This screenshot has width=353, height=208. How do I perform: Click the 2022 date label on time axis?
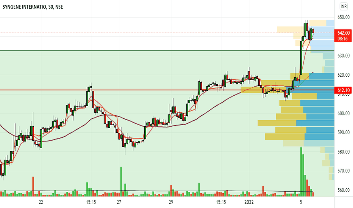[x=249, y=202]
